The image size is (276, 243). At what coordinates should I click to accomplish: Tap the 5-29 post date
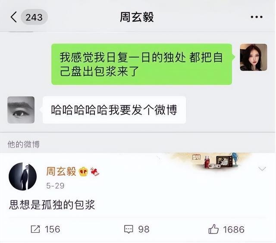click(55, 186)
